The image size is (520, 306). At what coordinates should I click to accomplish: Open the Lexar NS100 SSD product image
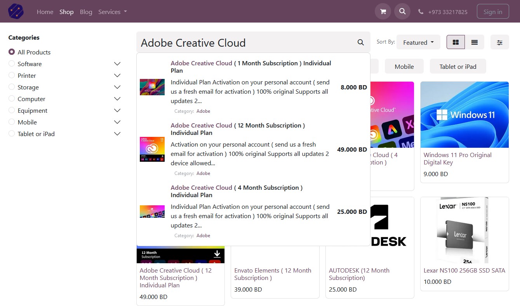pos(464,230)
